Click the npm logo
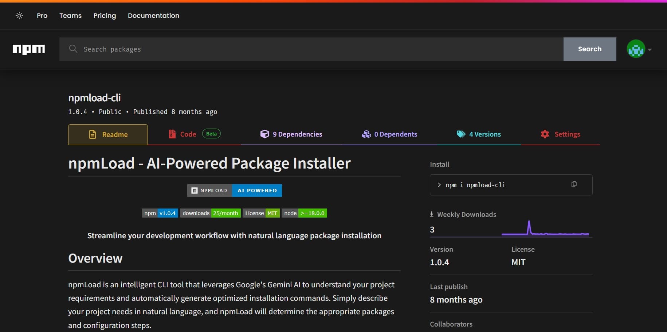 click(29, 49)
